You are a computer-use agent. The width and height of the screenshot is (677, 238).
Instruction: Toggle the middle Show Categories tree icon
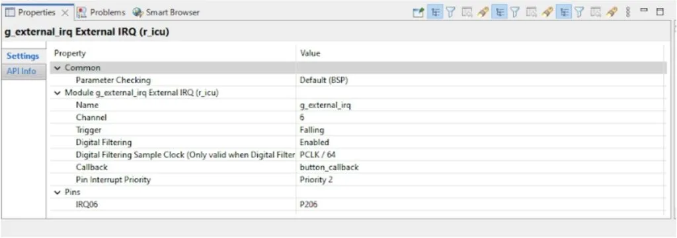(498, 13)
